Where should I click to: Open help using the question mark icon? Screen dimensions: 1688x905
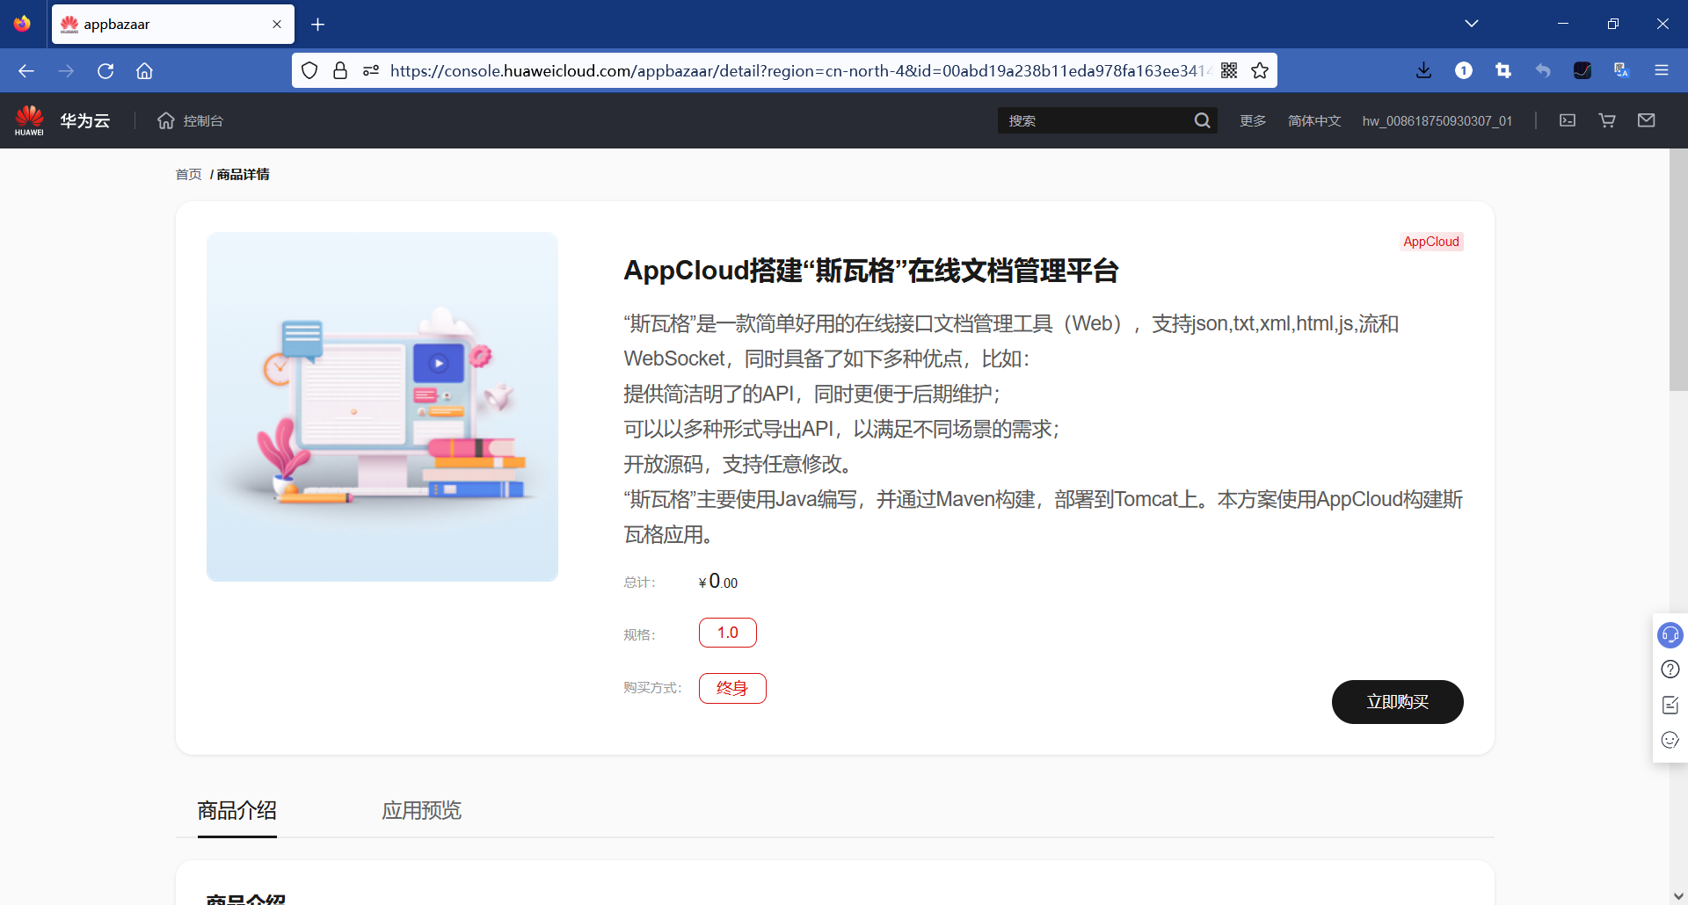click(1670, 670)
